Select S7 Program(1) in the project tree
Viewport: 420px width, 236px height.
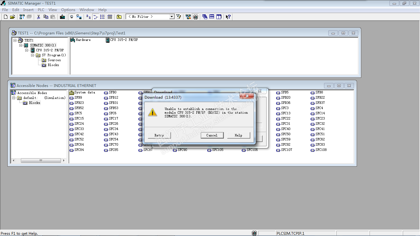coord(54,55)
